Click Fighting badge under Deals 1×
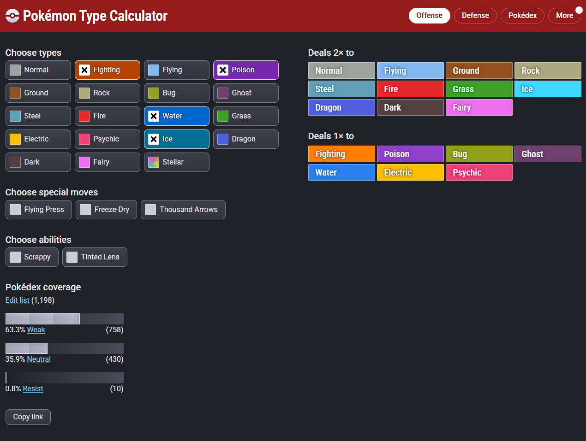The width and height of the screenshot is (586, 441). click(x=341, y=154)
